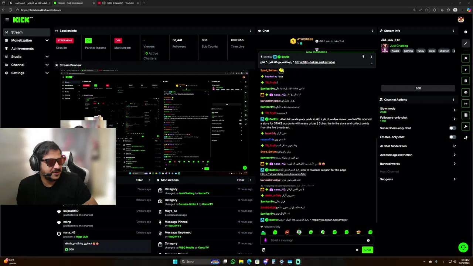Open activity feed Filter options
Screen dimensions: 473x266
(x=139, y=180)
